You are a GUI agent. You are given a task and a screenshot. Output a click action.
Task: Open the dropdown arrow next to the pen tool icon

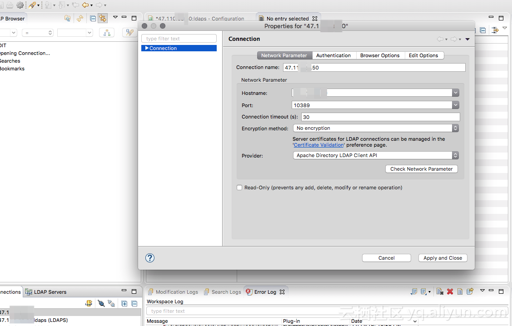[x=38, y=5]
